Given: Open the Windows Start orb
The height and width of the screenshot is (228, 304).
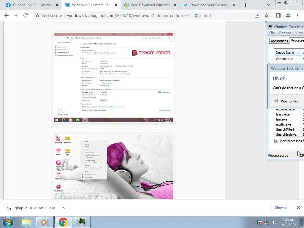Looking at the screenshot, I should pyautogui.click(x=8, y=222).
